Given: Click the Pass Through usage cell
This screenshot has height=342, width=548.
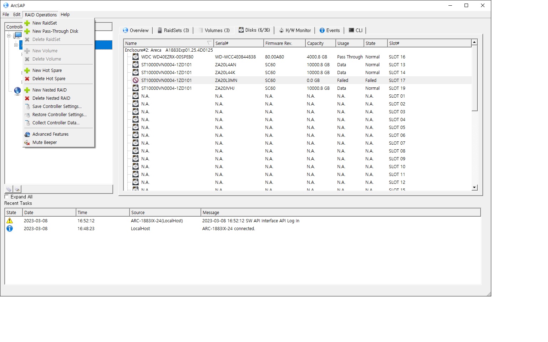Looking at the screenshot, I should [350, 57].
